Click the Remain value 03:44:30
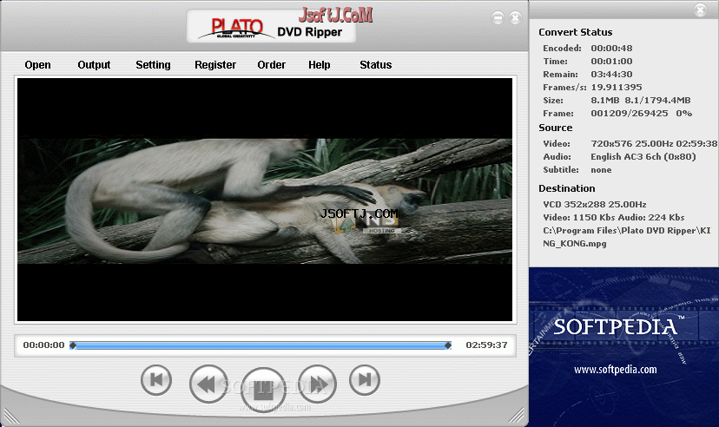 (611, 75)
